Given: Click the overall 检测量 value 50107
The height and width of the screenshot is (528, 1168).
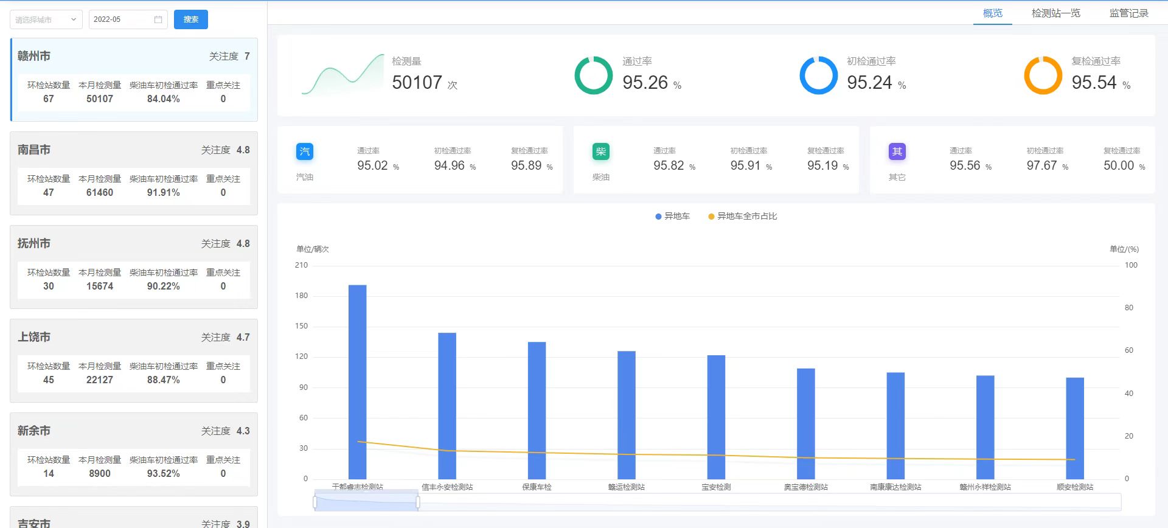Looking at the screenshot, I should pos(417,82).
